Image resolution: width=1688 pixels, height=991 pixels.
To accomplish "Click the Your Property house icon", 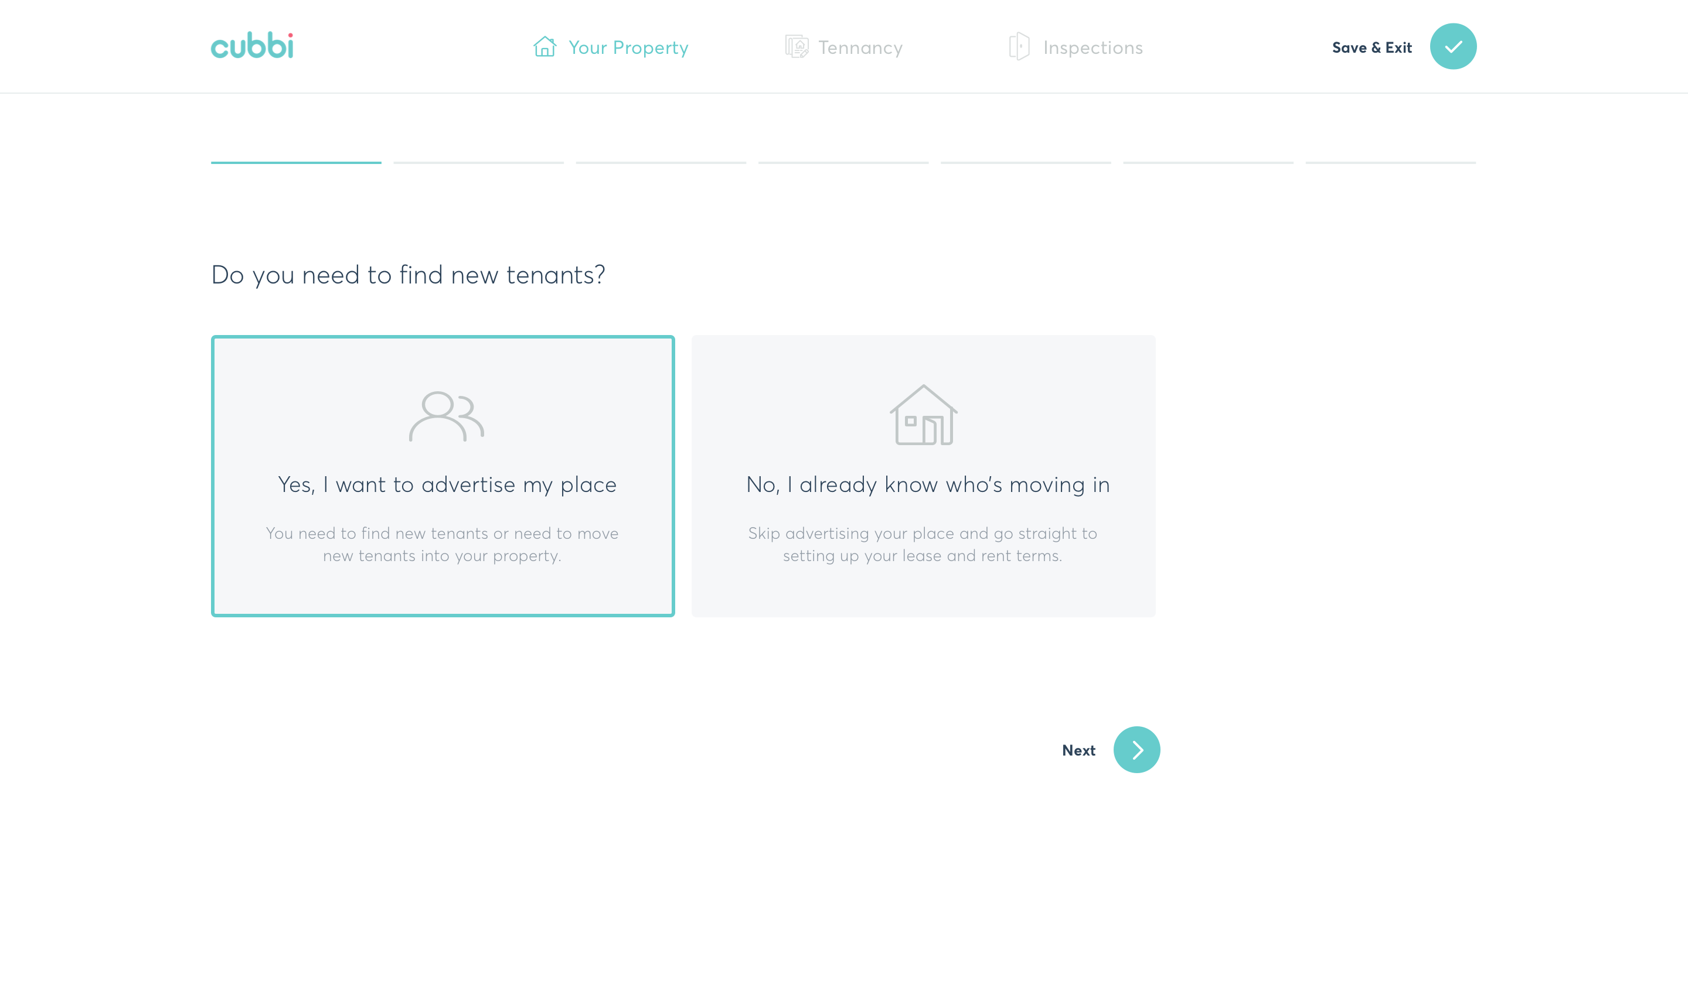I will 544,47.
